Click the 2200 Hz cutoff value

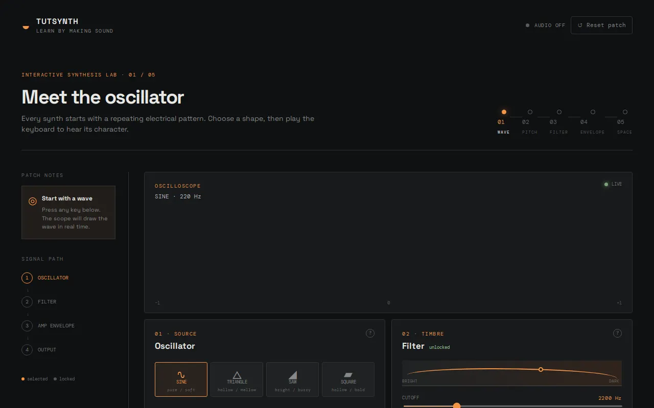[610, 398]
